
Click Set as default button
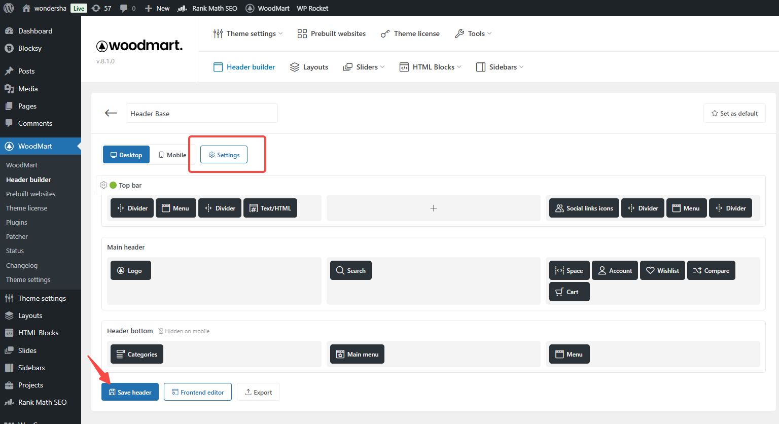(x=734, y=113)
